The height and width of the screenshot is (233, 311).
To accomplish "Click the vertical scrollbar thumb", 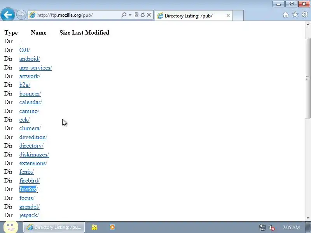I will (x=308, y=78).
